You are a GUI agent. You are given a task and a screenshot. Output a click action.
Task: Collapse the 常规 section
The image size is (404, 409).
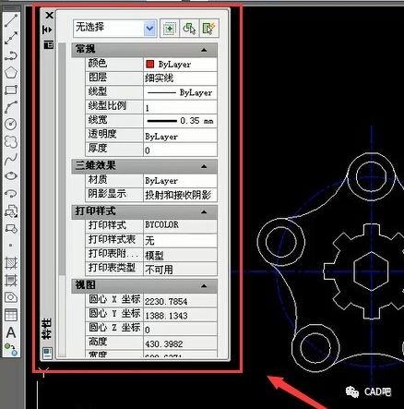204,50
